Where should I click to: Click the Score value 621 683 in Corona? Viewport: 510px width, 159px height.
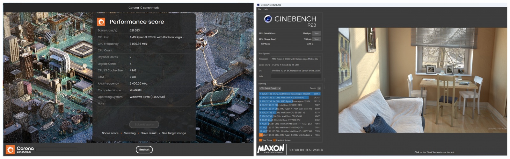[x=135, y=31]
